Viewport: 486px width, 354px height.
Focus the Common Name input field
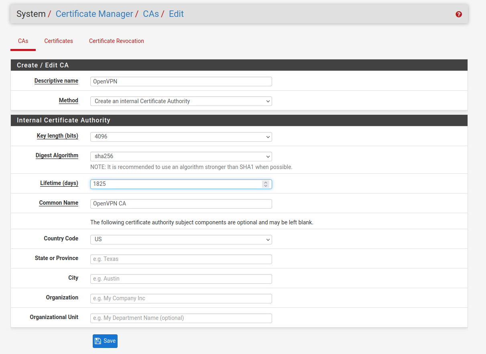point(181,203)
